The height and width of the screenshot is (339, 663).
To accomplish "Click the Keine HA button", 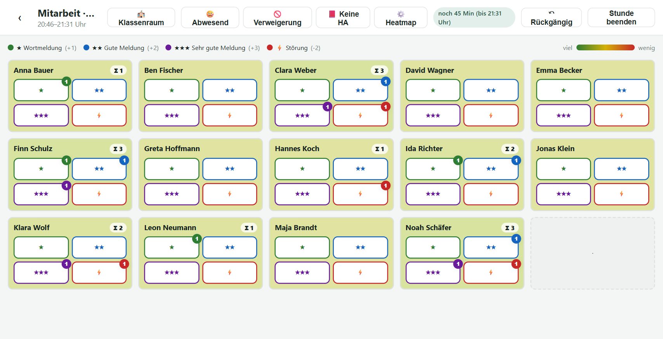I will click(x=343, y=18).
